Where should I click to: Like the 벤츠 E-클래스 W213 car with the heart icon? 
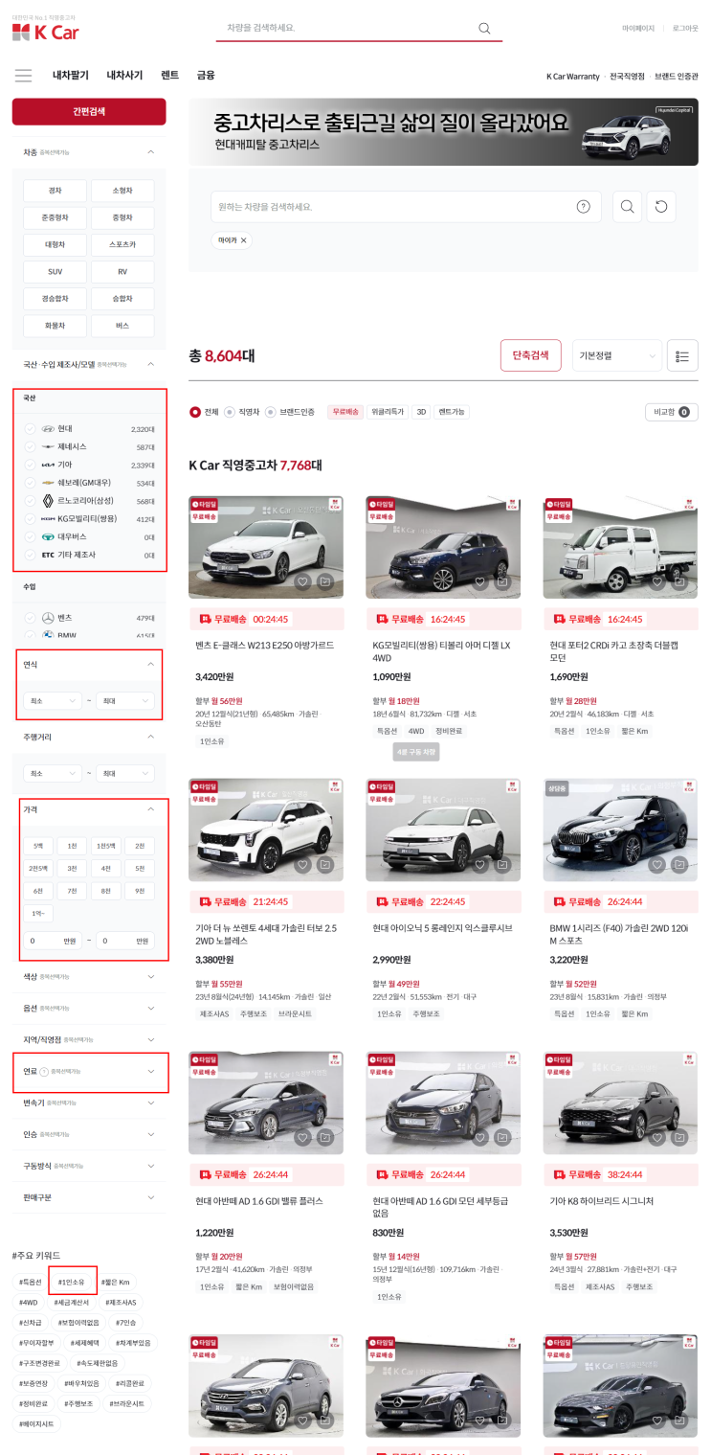[302, 581]
